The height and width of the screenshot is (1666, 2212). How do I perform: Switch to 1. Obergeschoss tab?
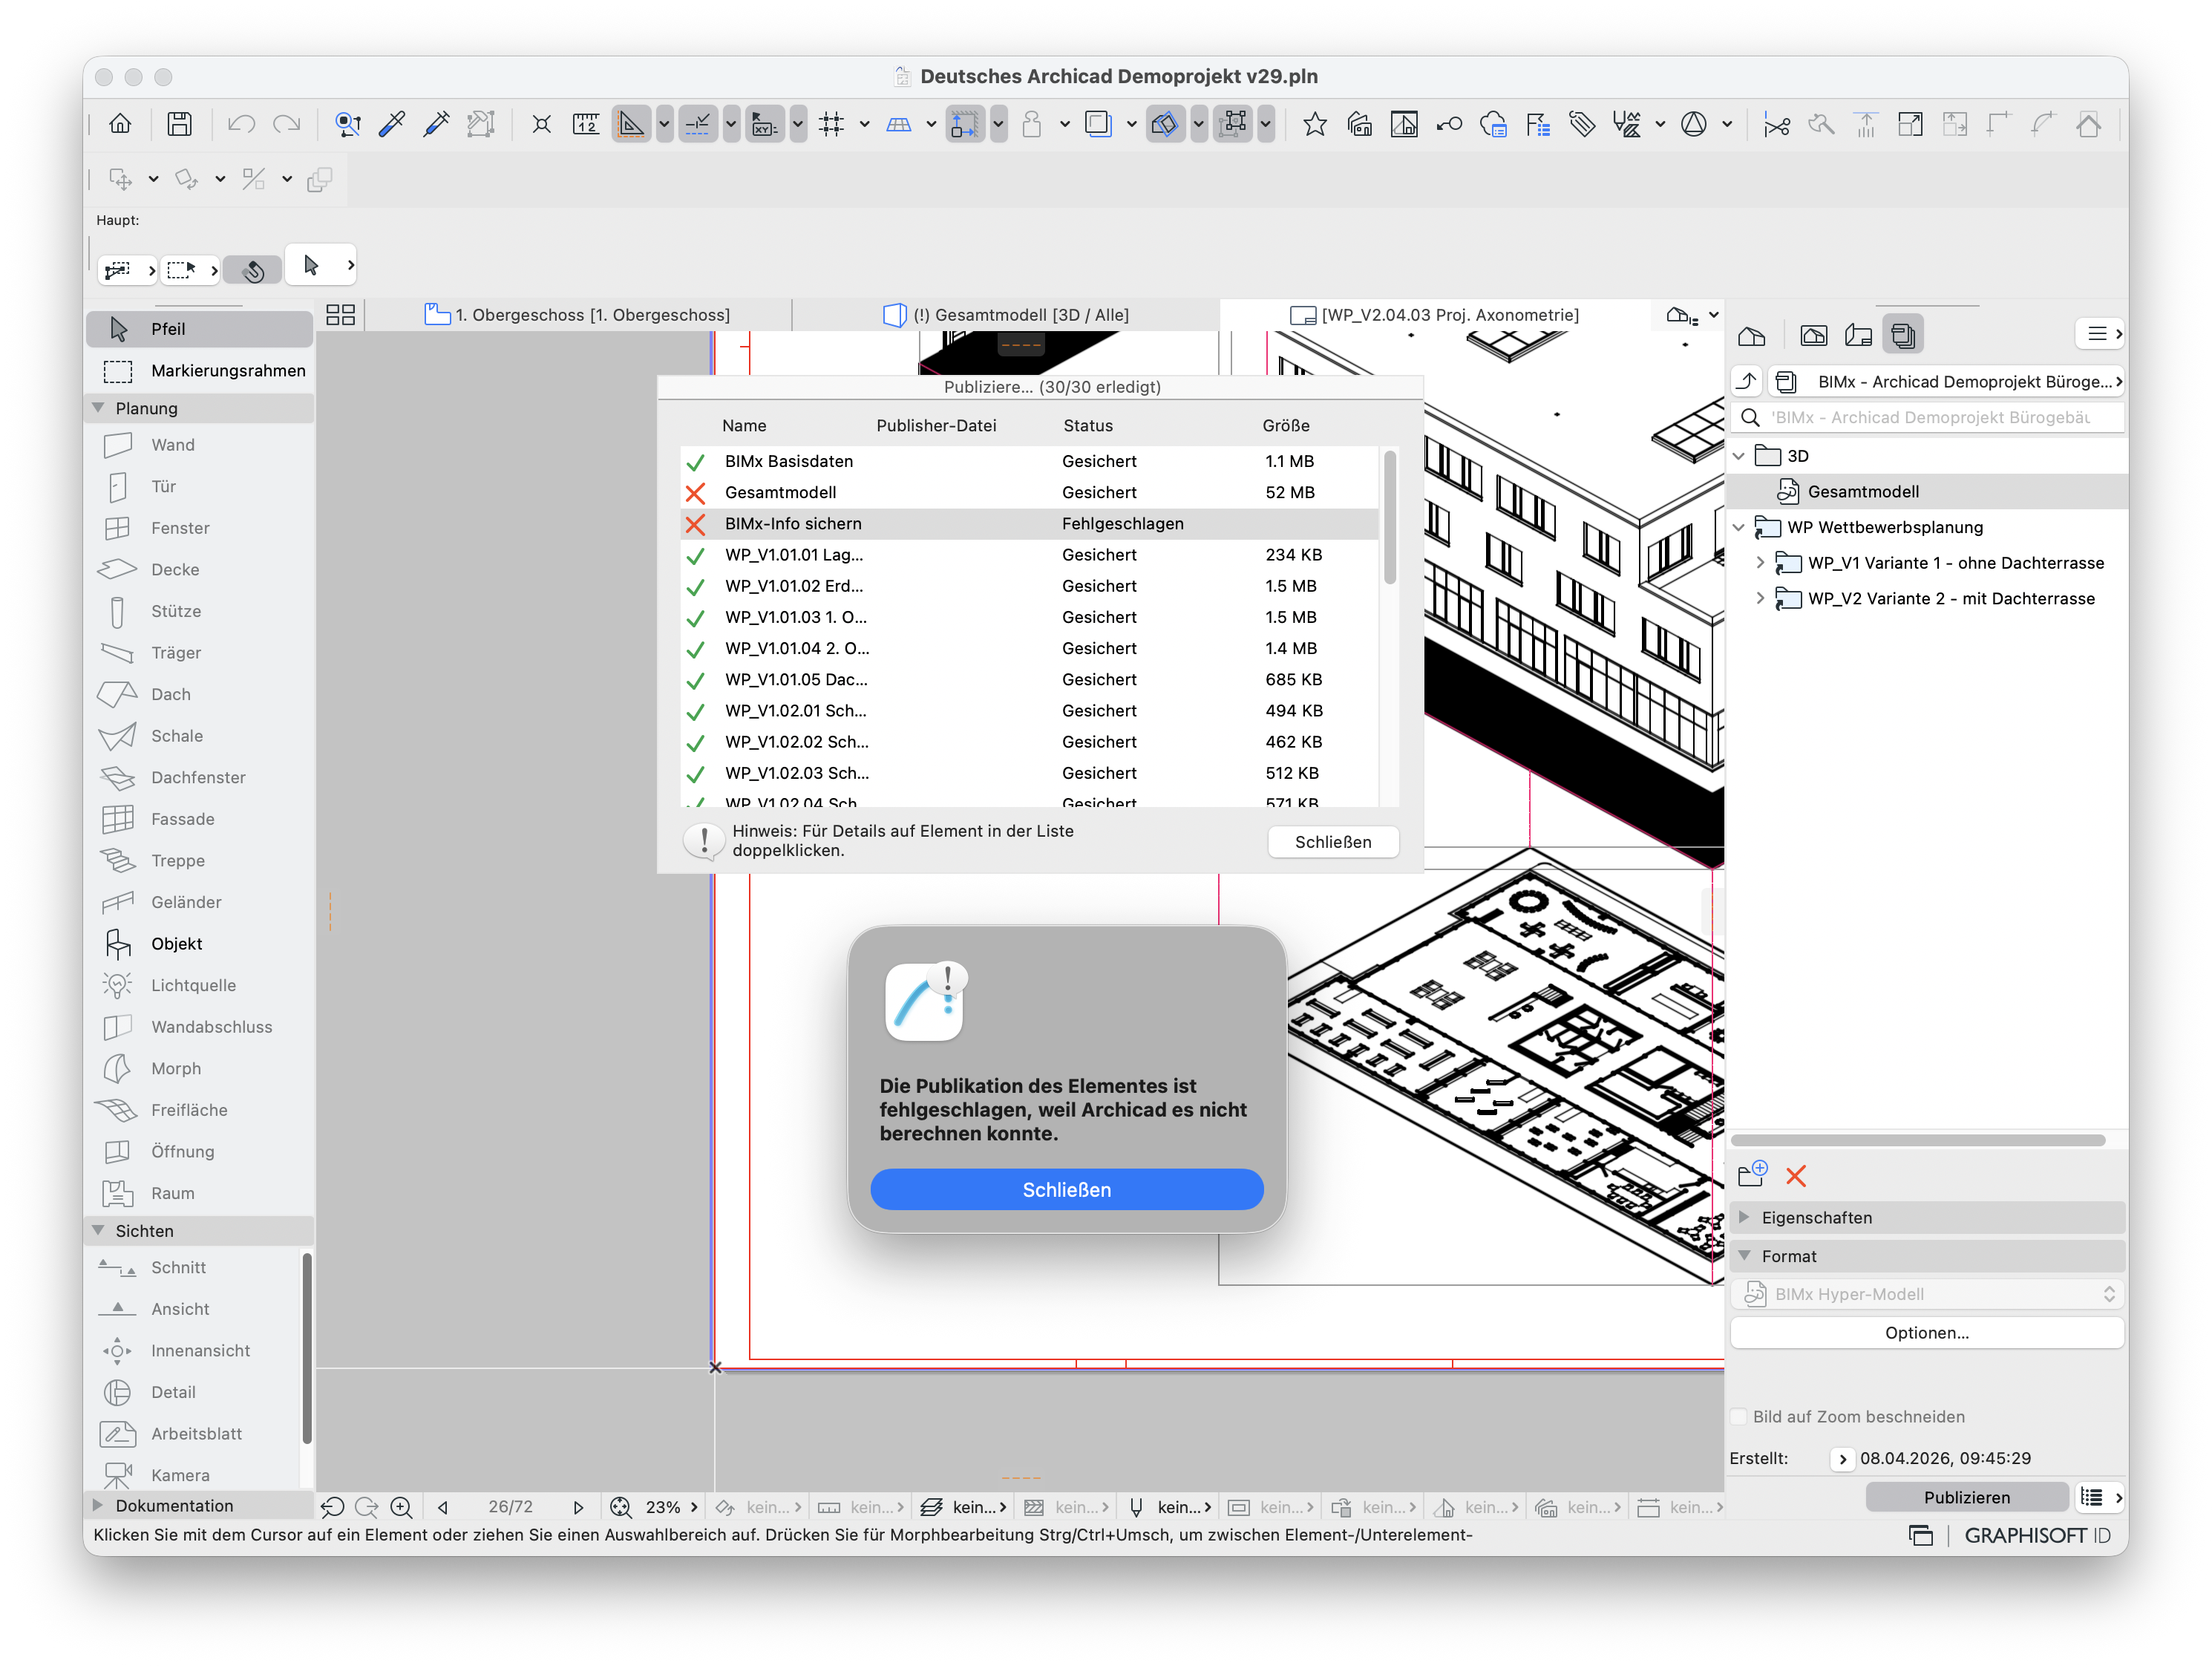coord(578,315)
